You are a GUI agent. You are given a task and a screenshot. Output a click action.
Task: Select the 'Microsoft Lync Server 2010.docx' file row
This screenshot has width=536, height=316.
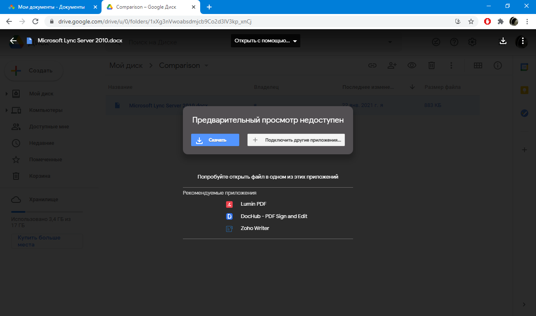[292, 105]
